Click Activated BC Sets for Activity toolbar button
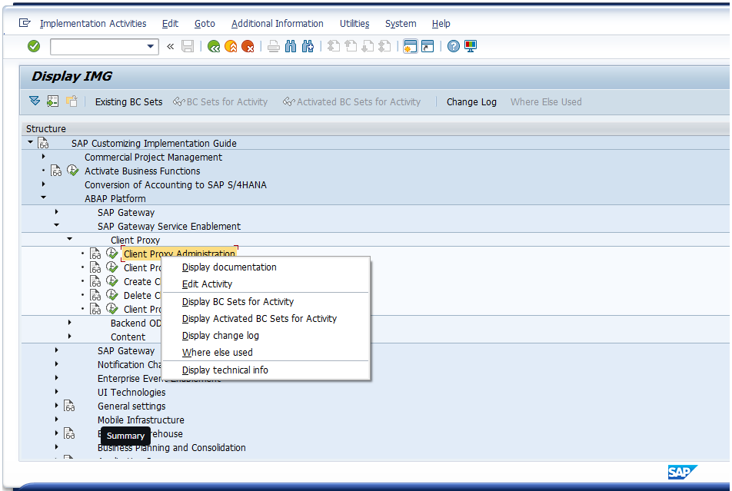Image resolution: width=732 pixels, height=491 pixels. [351, 101]
